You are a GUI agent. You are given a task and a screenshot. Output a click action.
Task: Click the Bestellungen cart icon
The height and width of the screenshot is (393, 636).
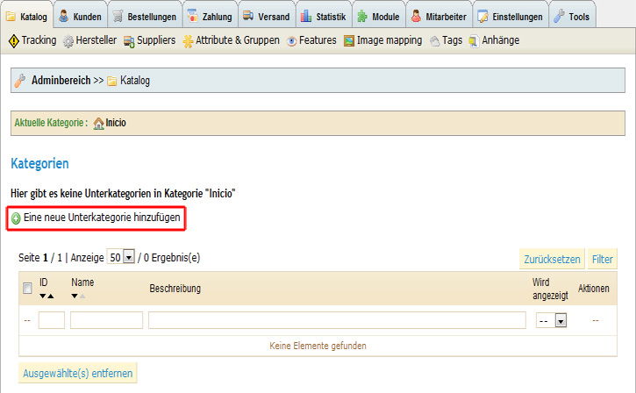click(x=118, y=16)
